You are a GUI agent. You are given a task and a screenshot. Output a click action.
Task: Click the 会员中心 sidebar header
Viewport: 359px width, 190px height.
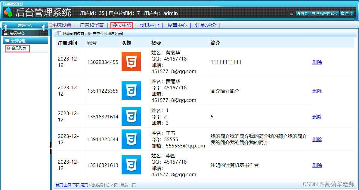(25, 33)
